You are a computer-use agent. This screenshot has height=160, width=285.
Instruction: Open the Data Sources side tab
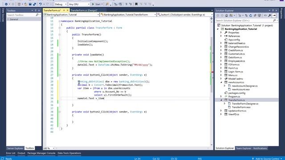[x=3, y=15]
